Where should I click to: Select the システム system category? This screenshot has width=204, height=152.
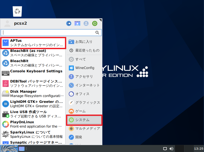point(84,120)
